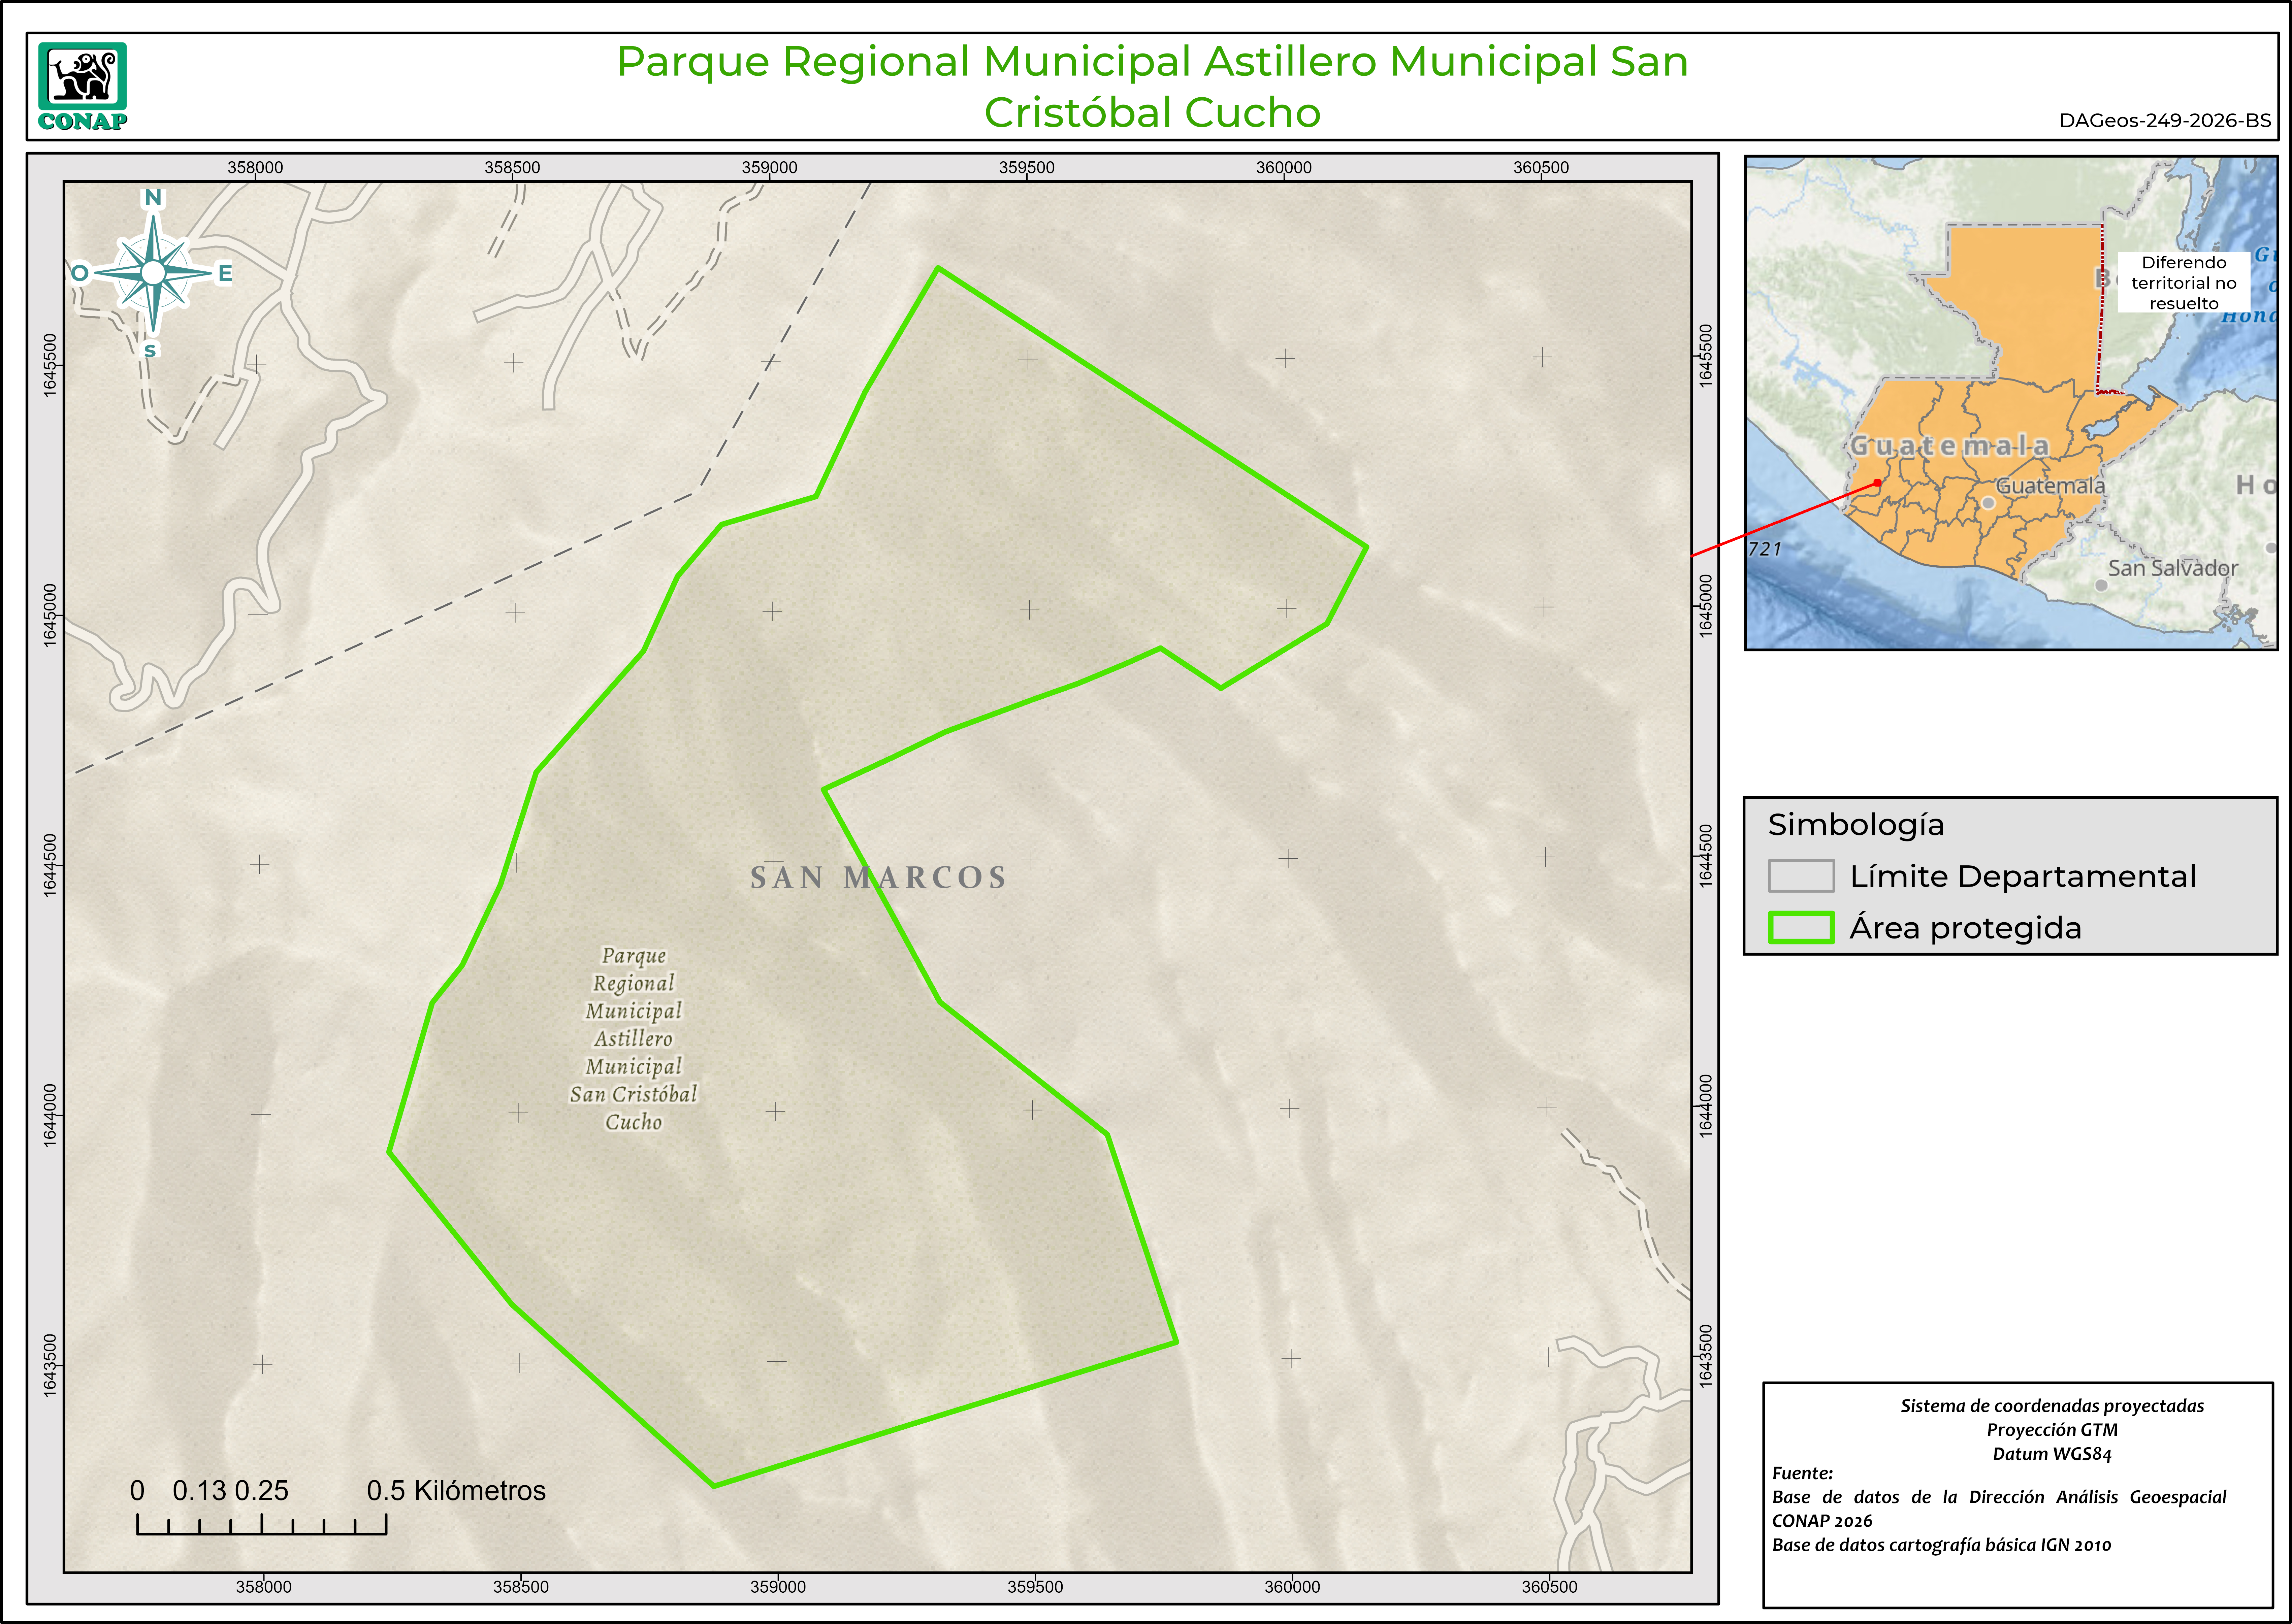Click the E letter on compass
2292x1624 pixels.
click(225, 273)
